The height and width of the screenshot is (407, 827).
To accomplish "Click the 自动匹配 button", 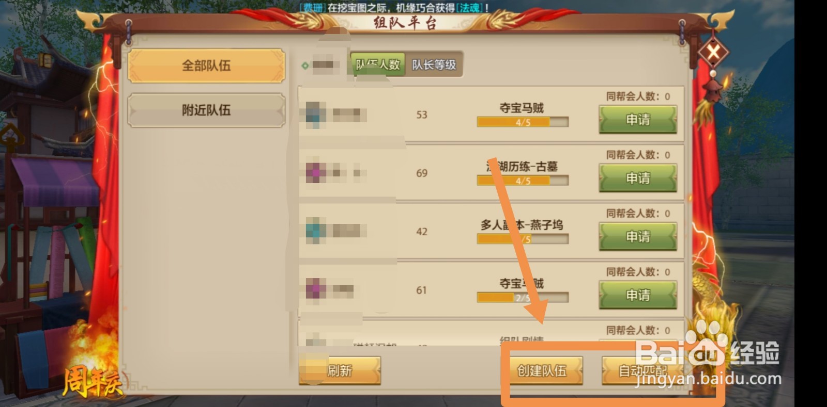I will tap(642, 370).
